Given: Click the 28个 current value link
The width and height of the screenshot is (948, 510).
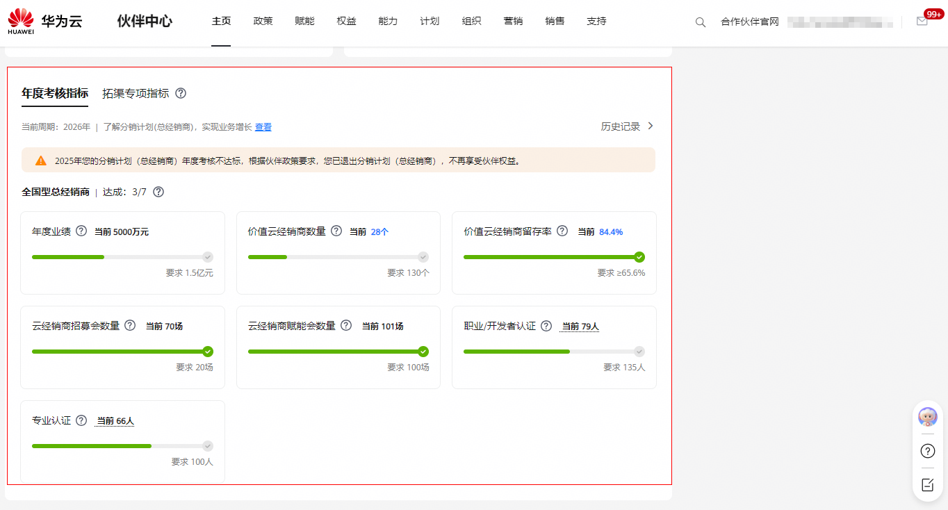Looking at the screenshot, I should [379, 232].
